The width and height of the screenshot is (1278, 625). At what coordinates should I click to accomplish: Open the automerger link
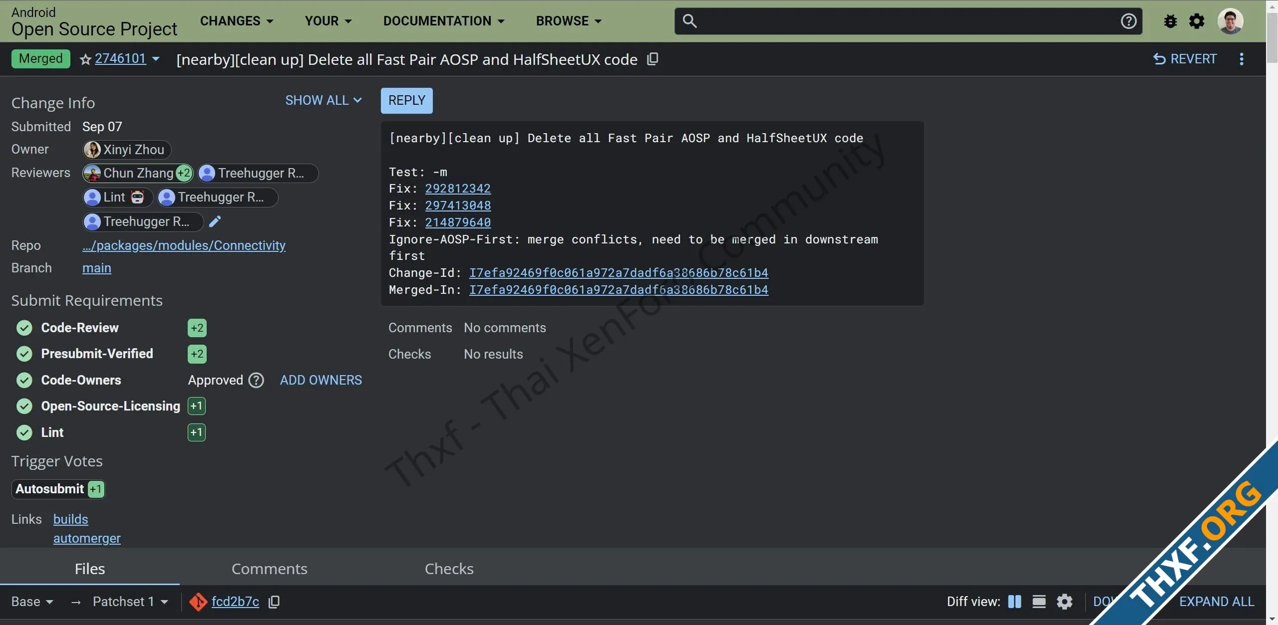(x=87, y=538)
